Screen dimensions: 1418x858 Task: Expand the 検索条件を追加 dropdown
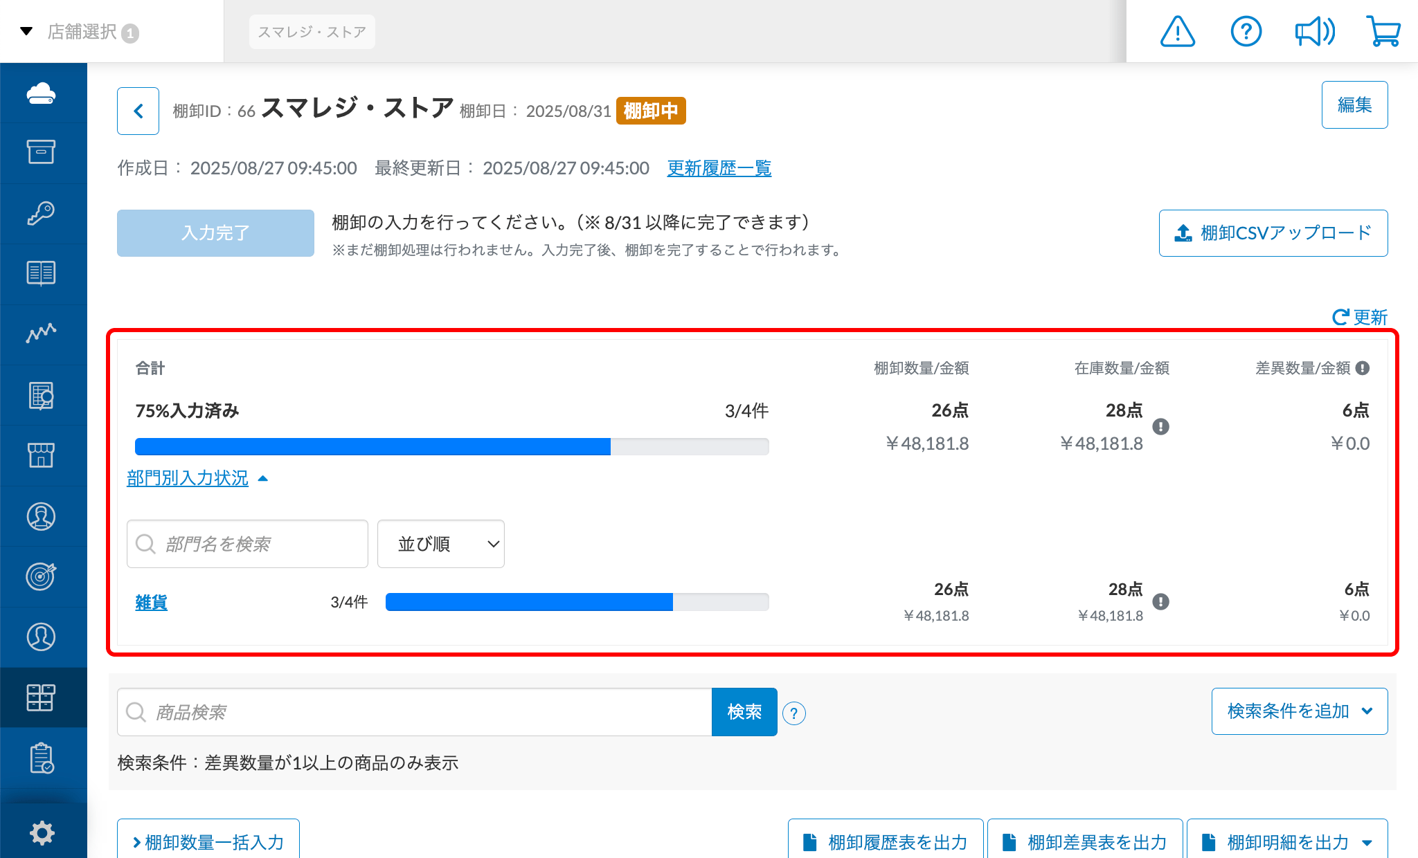pyautogui.click(x=1298, y=711)
